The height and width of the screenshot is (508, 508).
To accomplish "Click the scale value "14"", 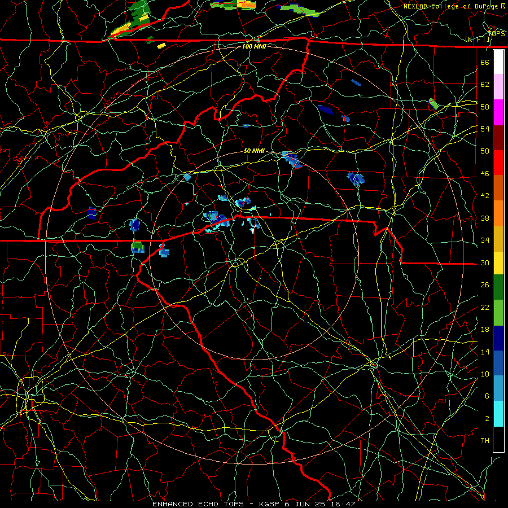I will (485, 352).
